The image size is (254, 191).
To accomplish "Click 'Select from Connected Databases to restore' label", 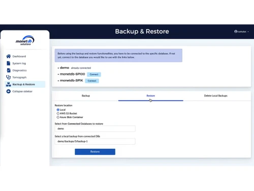I will coord(79,124).
